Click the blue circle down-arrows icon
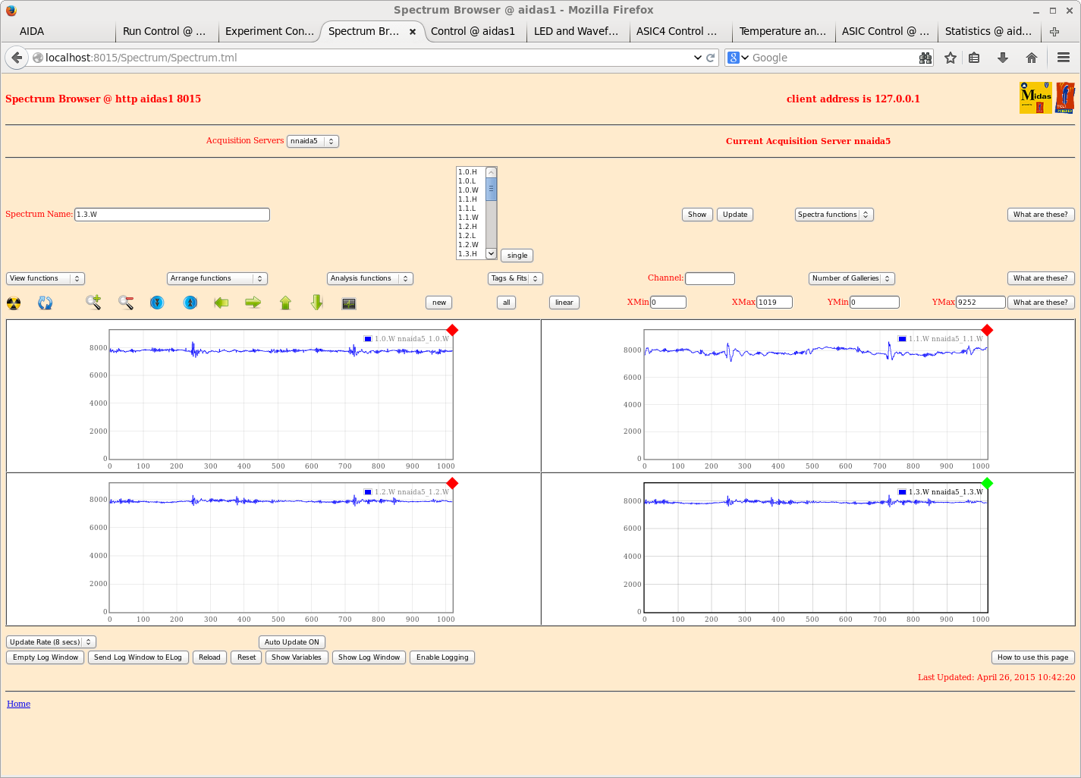The width and height of the screenshot is (1081, 778). [157, 303]
